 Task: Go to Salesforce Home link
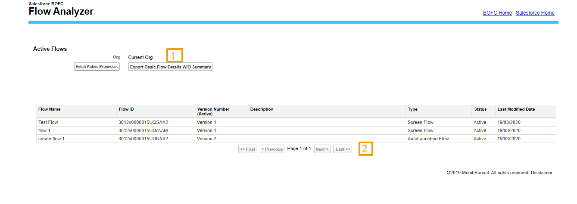pos(535,13)
